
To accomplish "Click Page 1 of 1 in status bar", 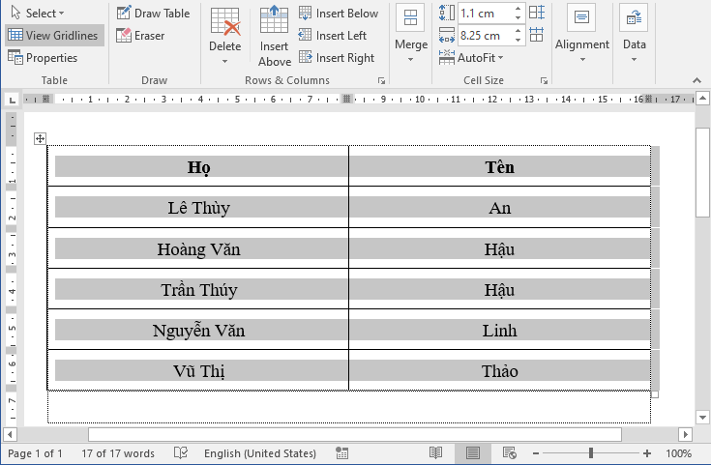I will coord(35,453).
